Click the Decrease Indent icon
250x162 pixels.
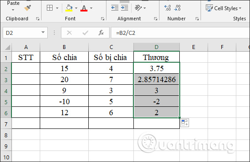(x=115, y=8)
